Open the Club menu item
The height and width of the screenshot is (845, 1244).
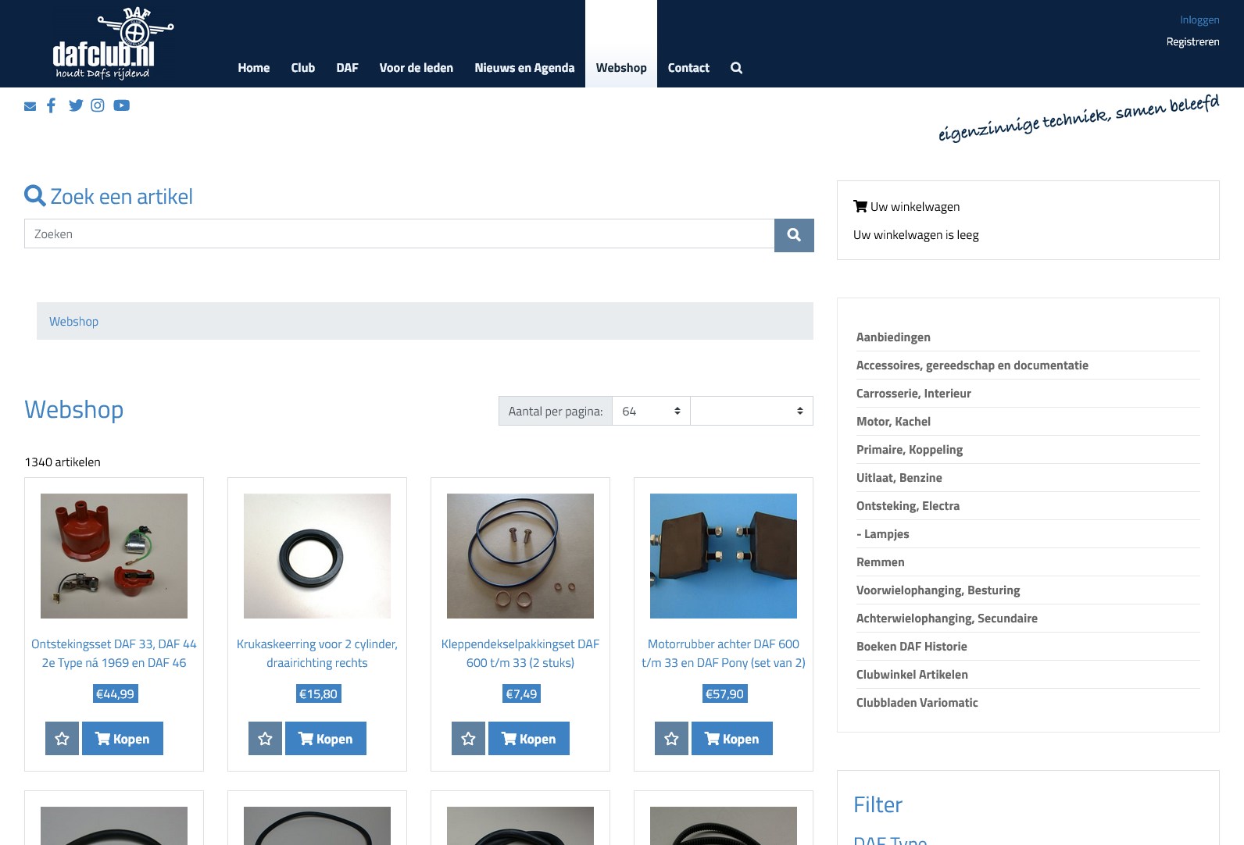pos(303,68)
